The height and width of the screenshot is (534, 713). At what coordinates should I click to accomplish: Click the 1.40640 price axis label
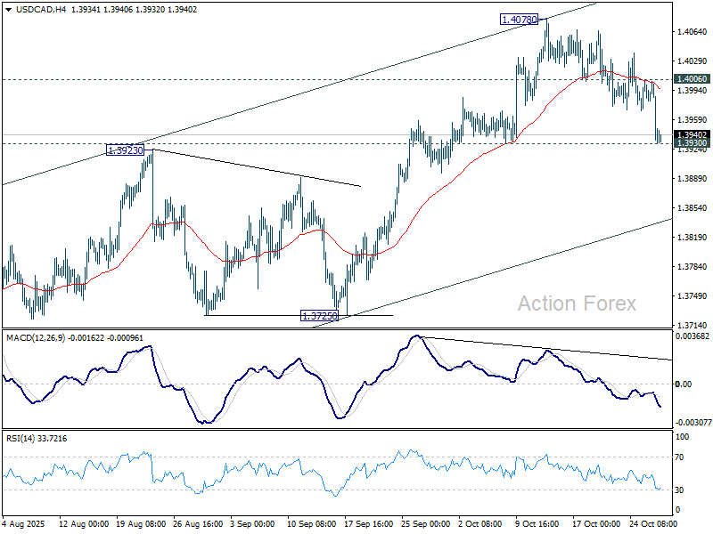692,32
